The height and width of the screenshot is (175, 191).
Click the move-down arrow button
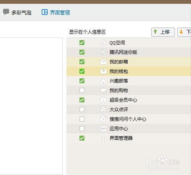click(x=184, y=32)
